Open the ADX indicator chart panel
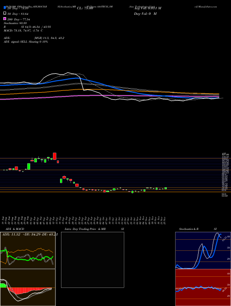231x306 pixels. point(28,250)
